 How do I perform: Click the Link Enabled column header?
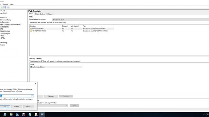(x=76, y=26)
